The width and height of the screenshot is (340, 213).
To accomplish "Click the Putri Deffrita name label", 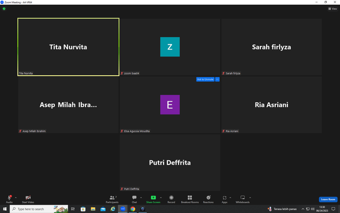I will pos(132,189).
